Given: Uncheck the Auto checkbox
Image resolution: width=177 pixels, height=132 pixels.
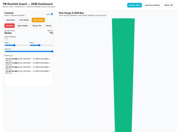Looking at the screenshot, I should (x=52, y=14).
